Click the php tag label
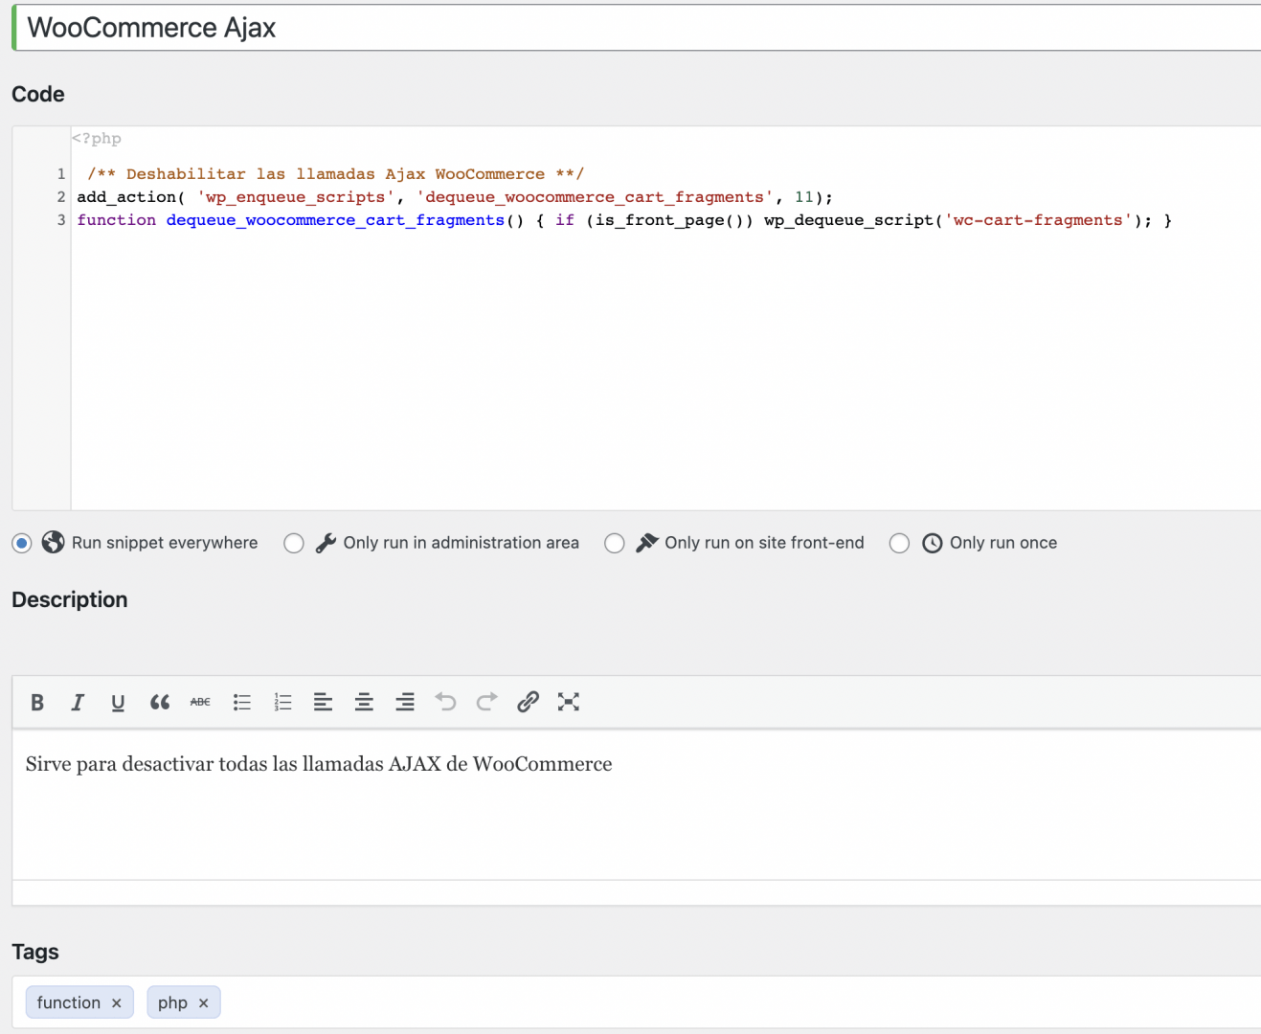1261x1034 pixels. [x=172, y=1002]
